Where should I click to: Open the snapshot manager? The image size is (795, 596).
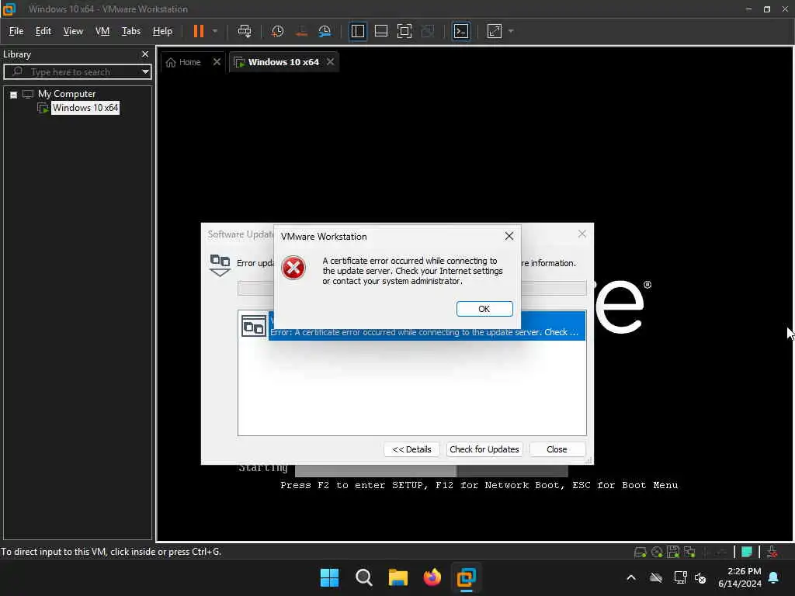click(325, 31)
